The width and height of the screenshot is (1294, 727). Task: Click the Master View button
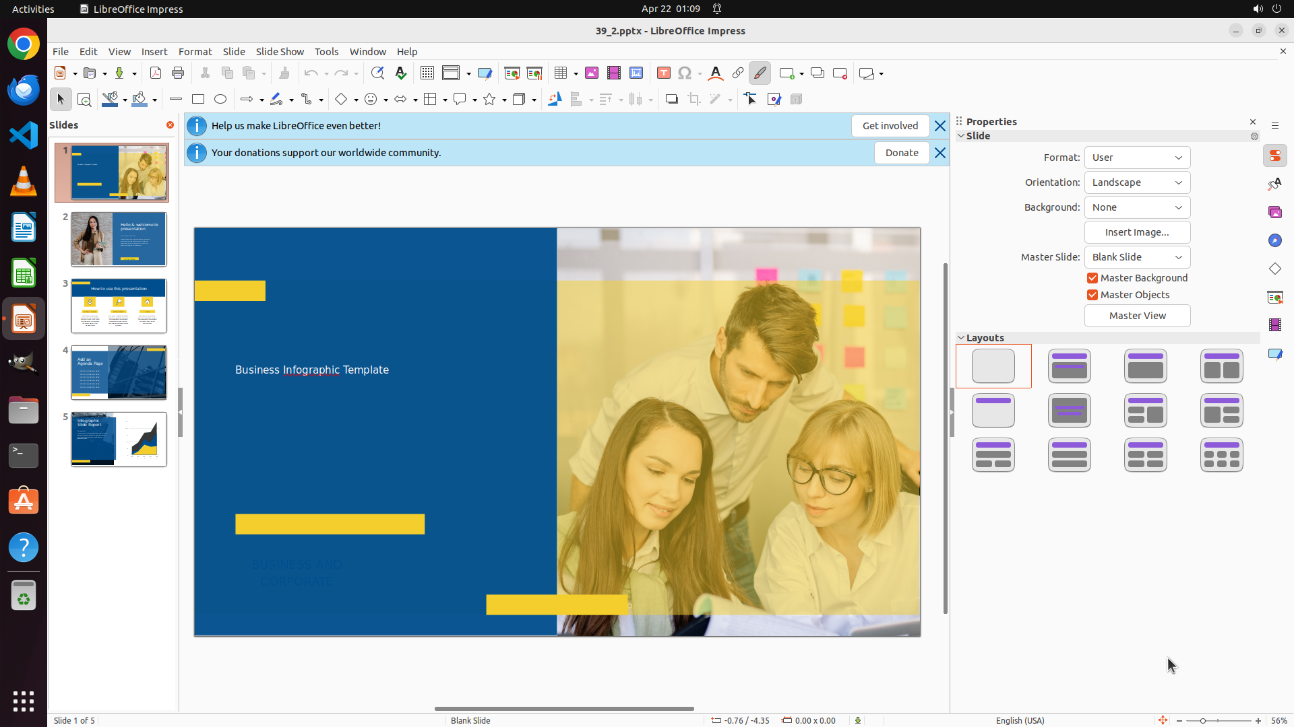1137,316
